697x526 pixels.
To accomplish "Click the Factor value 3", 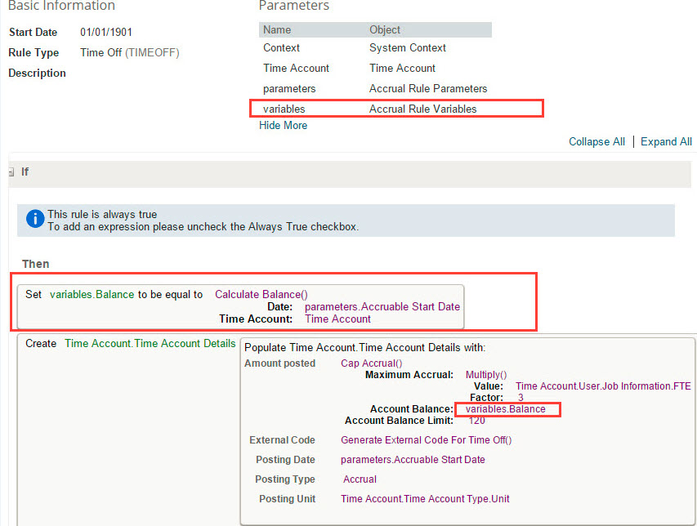I will point(521,398).
